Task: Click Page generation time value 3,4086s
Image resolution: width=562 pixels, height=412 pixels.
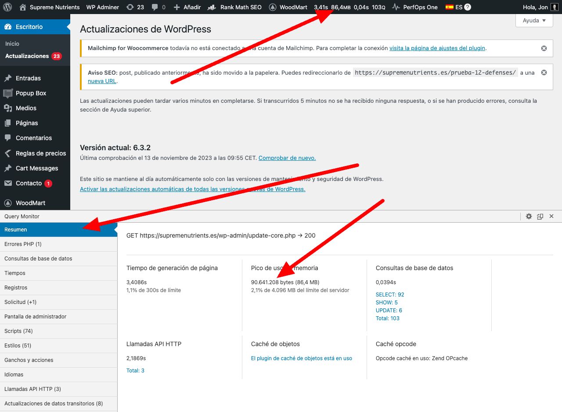Action: [x=137, y=282]
